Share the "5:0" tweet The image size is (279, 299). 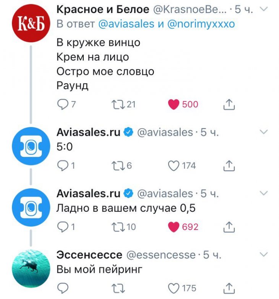pos(229,165)
